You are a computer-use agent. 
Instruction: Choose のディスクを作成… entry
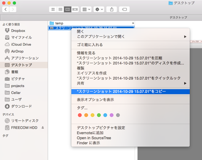pyautogui.click(x=130, y=63)
